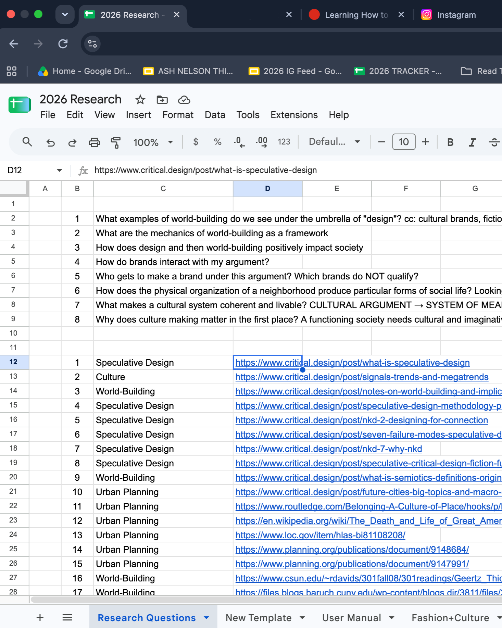Screen dimensions: 502x628
Task: Open New Template tab options arrow
Action: click(302, 617)
